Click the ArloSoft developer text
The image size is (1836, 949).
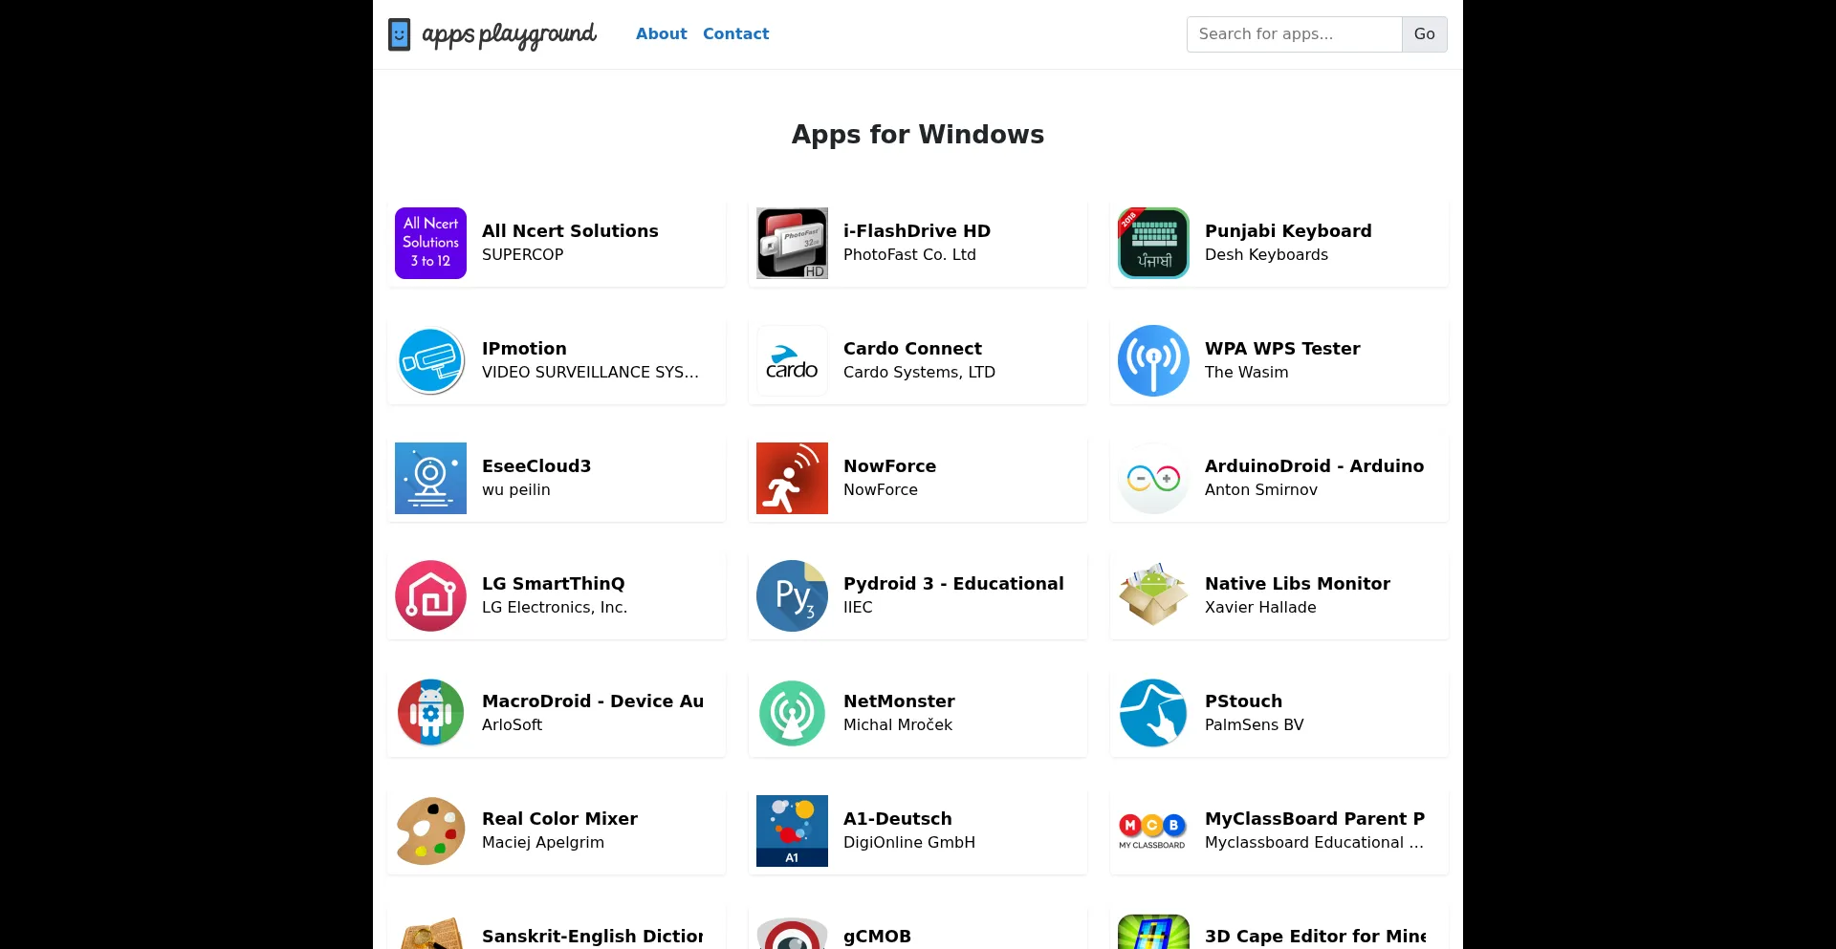(512, 725)
